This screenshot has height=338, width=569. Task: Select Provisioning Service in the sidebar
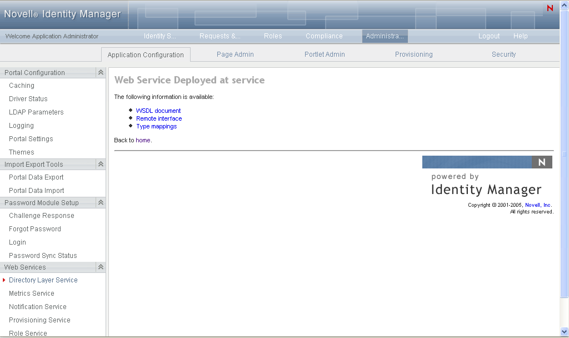click(x=39, y=320)
